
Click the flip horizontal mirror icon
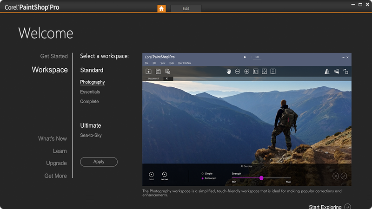327,72
